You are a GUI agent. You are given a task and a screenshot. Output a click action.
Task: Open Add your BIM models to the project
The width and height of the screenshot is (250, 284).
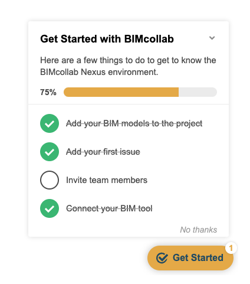[x=134, y=123]
